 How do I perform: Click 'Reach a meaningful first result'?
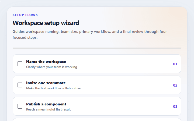pyautogui.click(x=48, y=109)
